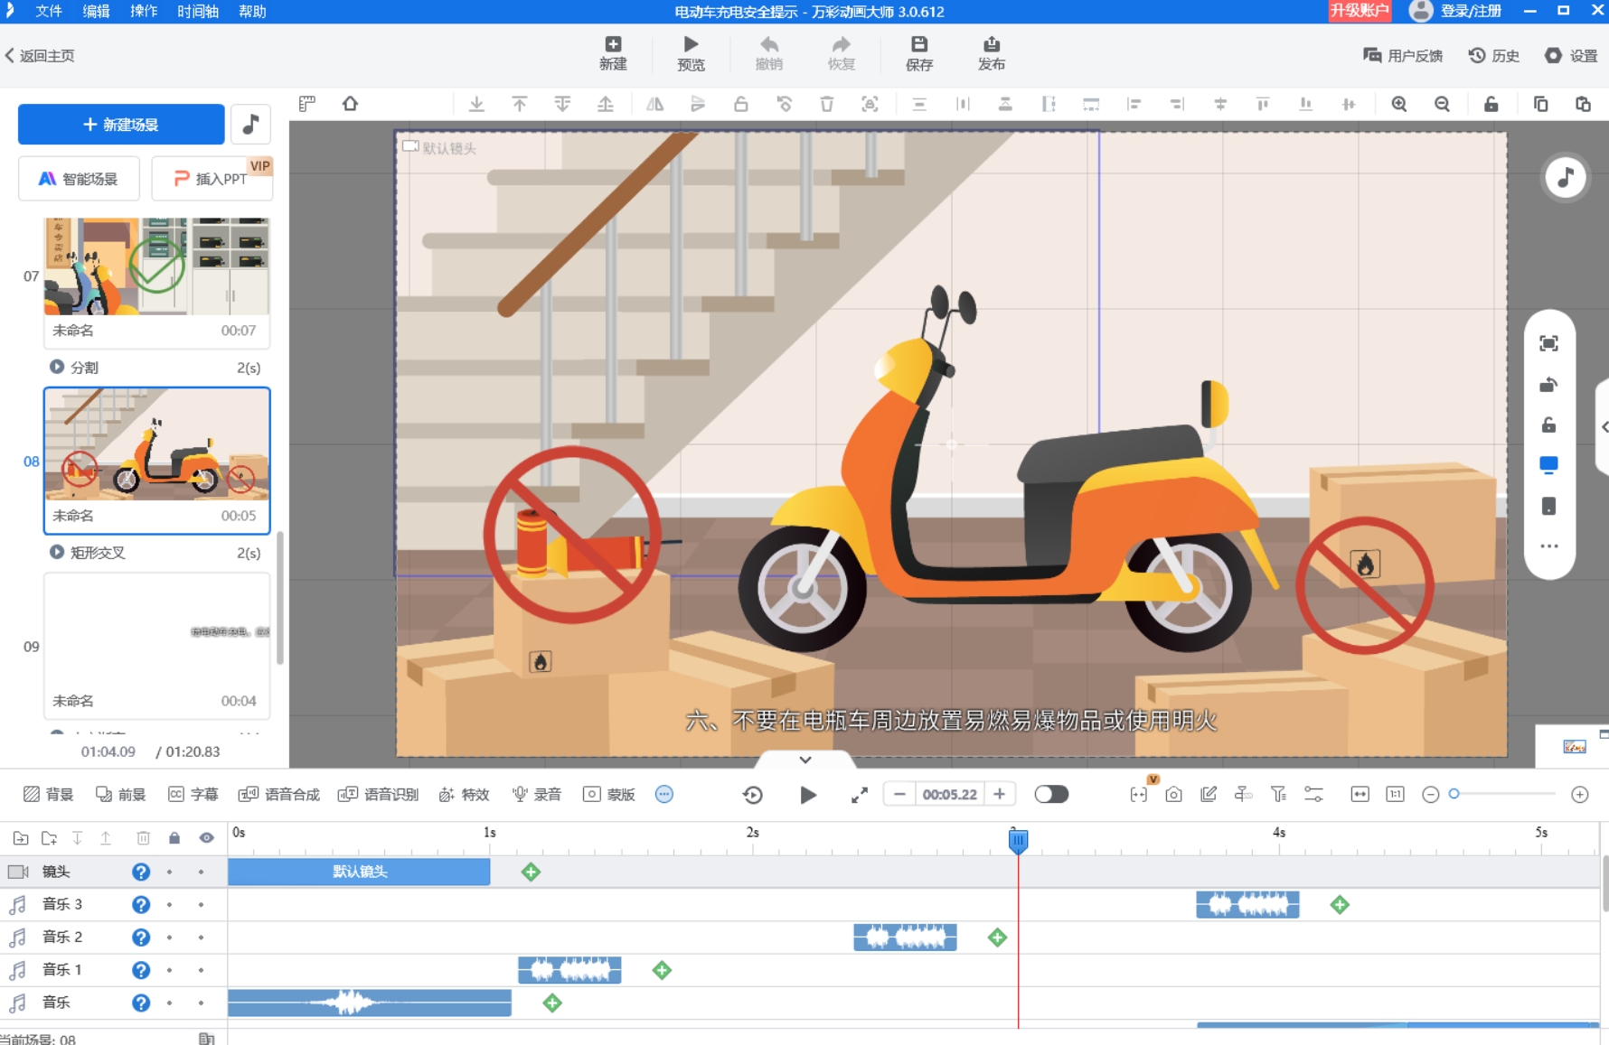This screenshot has height=1045, width=1609.
Task: Select the scene 07 thumbnail
Action: coord(156,266)
